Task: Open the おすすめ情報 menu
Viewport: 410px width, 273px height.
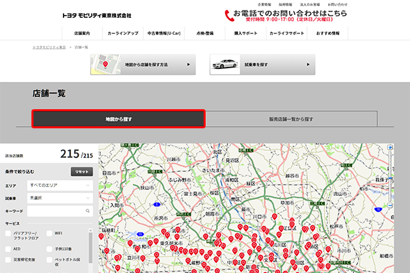Action: 327,33
